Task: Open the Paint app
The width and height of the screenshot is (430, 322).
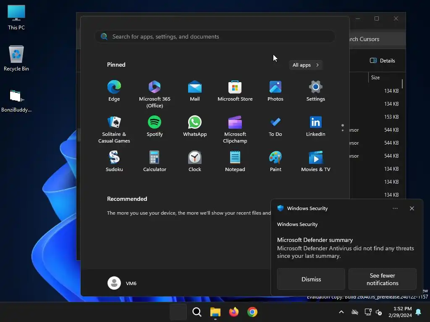Action: [x=275, y=161]
